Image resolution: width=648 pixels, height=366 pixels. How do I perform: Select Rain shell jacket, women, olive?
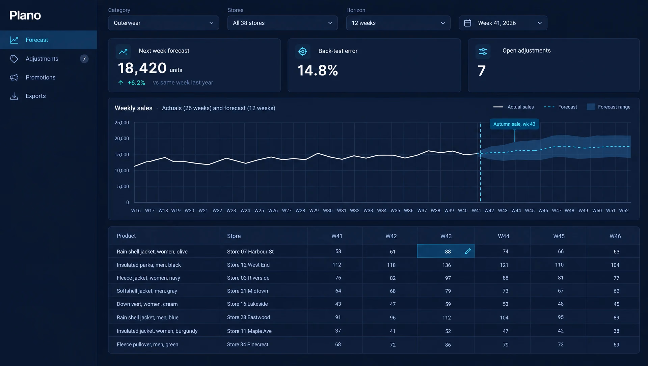point(152,252)
